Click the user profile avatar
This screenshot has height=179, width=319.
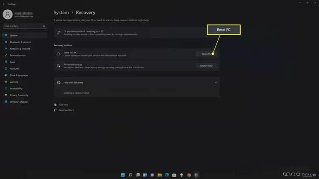(x=8, y=14)
